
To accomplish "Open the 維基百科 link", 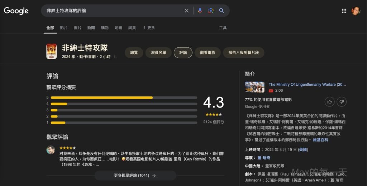I will (x=320, y=140).
